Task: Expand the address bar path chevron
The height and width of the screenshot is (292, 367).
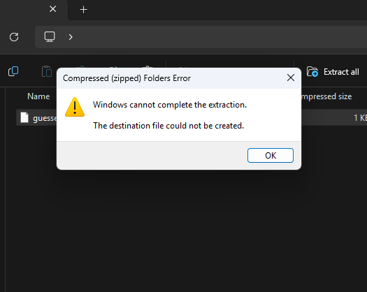Action: coord(71,37)
